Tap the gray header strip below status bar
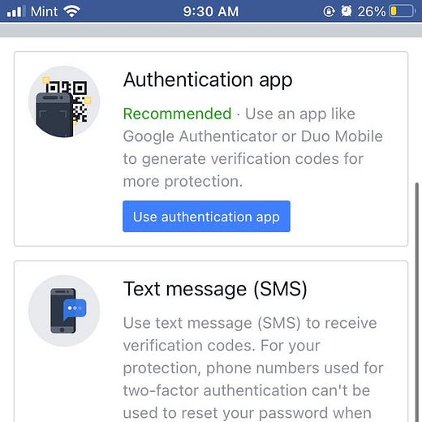 [211, 30]
